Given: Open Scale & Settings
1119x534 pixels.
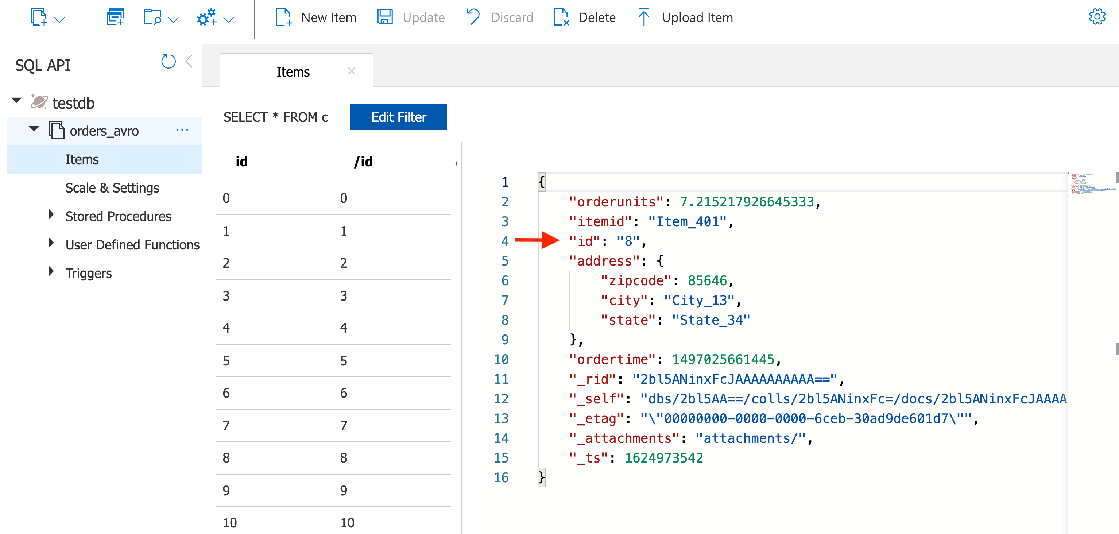Looking at the screenshot, I should pos(112,188).
